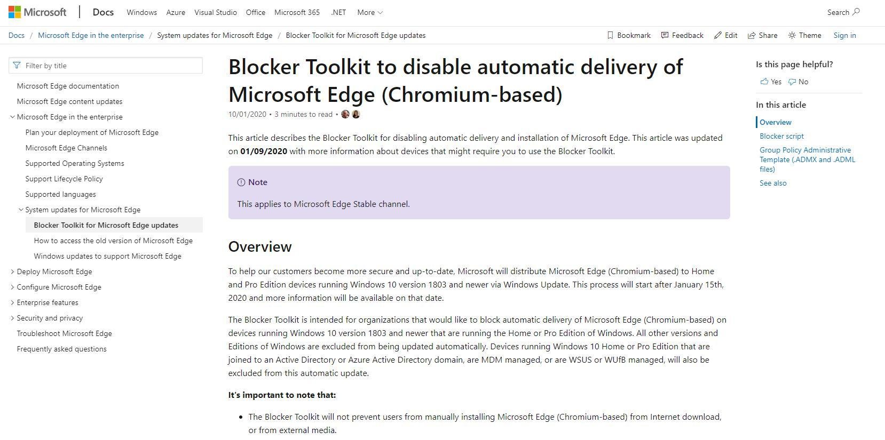Viewport: 885px width, 440px height.
Task: Click the thumbs-up Yes icon
Action: point(764,82)
